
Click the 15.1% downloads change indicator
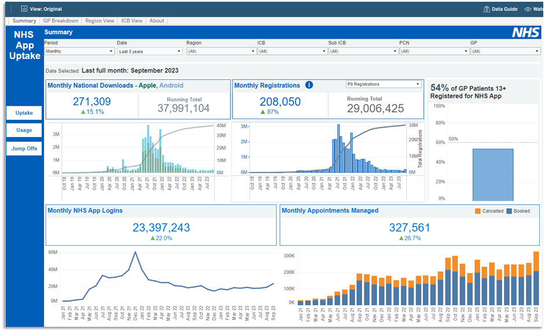(93, 112)
